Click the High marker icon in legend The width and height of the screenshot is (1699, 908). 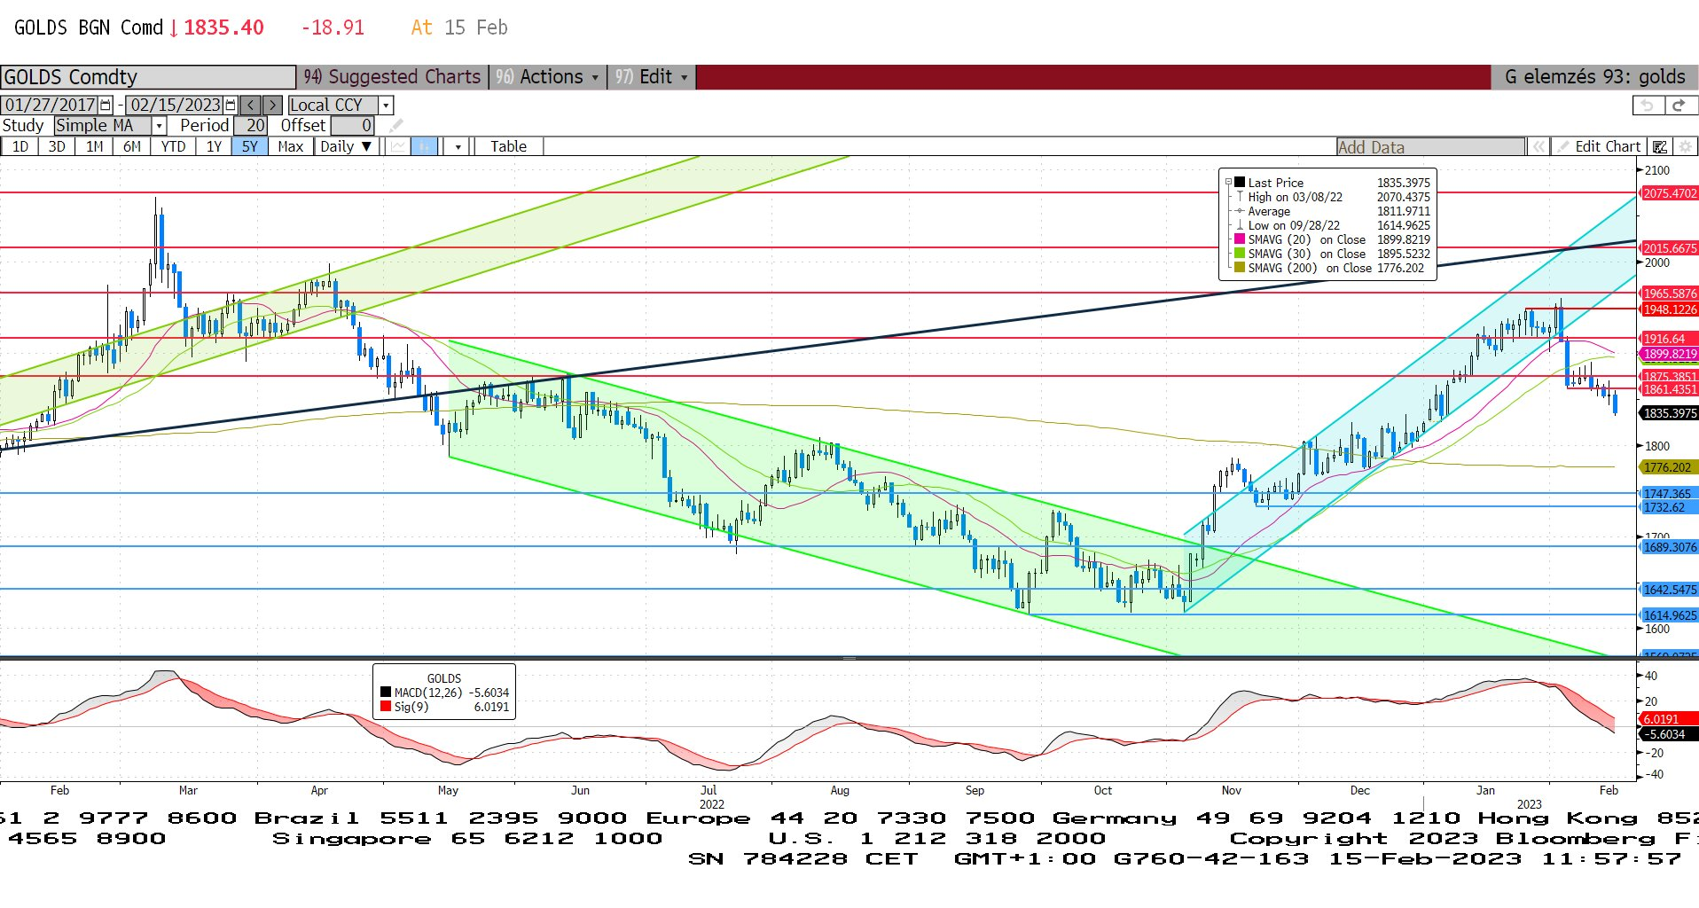pyautogui.click(x=1240, y=197)
